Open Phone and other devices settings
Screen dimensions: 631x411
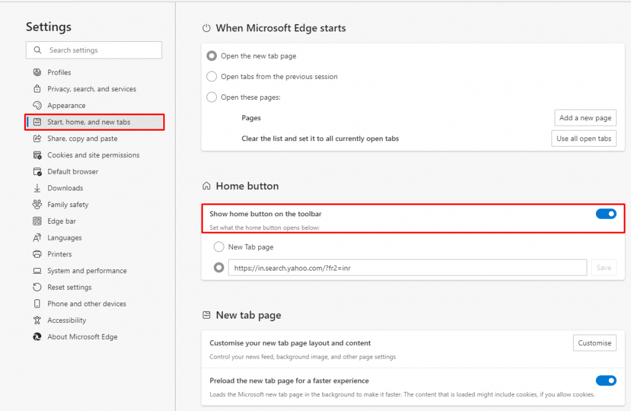87,304
